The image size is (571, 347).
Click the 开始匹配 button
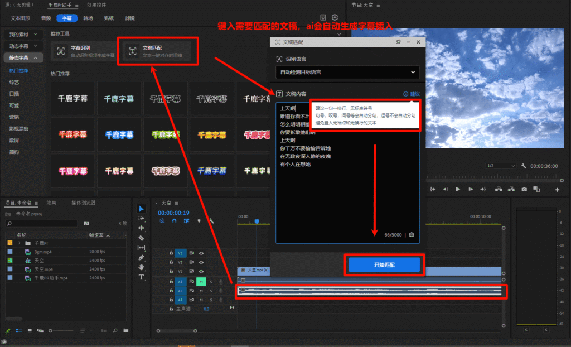coord(384,265)
